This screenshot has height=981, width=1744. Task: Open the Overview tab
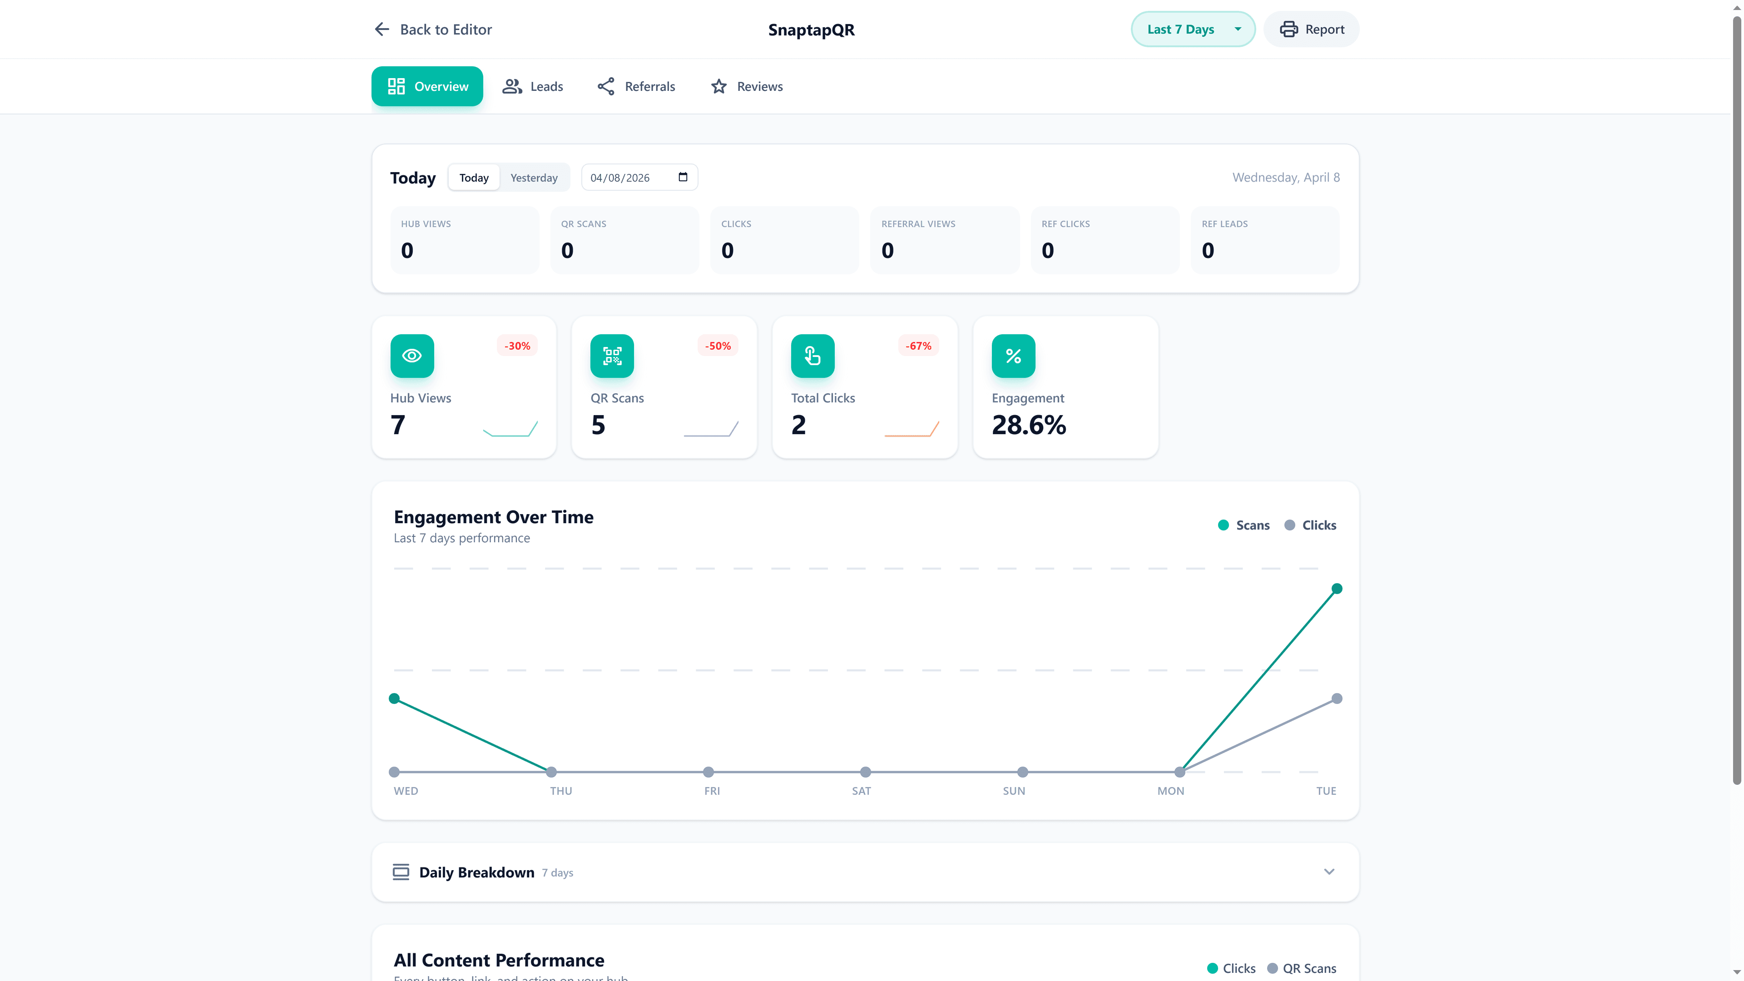(427, 86)
